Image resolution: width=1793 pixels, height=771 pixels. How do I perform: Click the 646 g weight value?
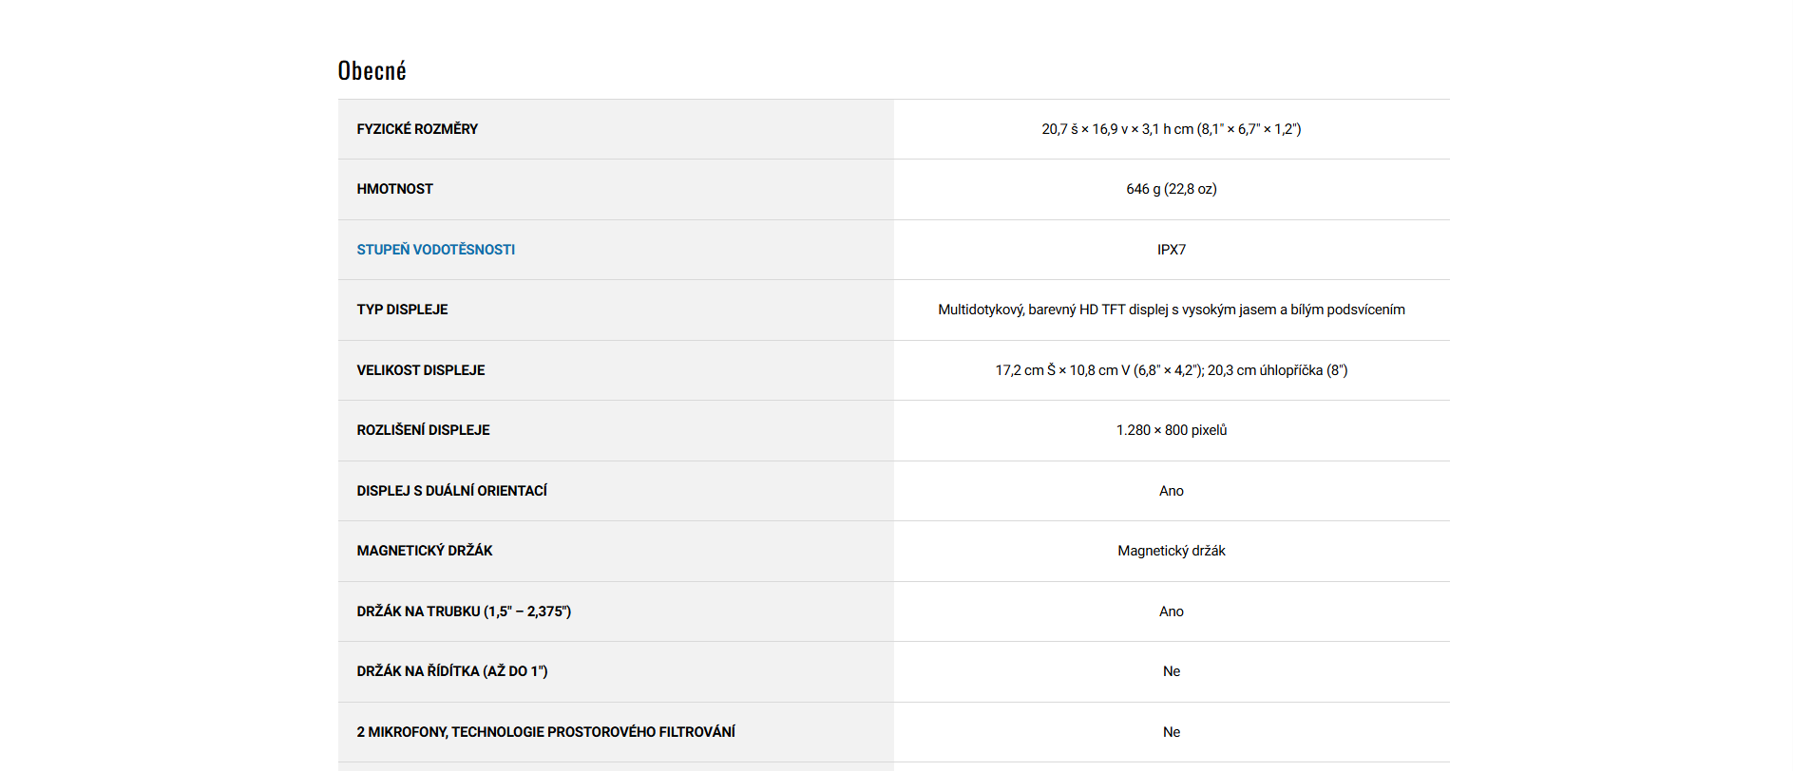tap(1171, 189)
